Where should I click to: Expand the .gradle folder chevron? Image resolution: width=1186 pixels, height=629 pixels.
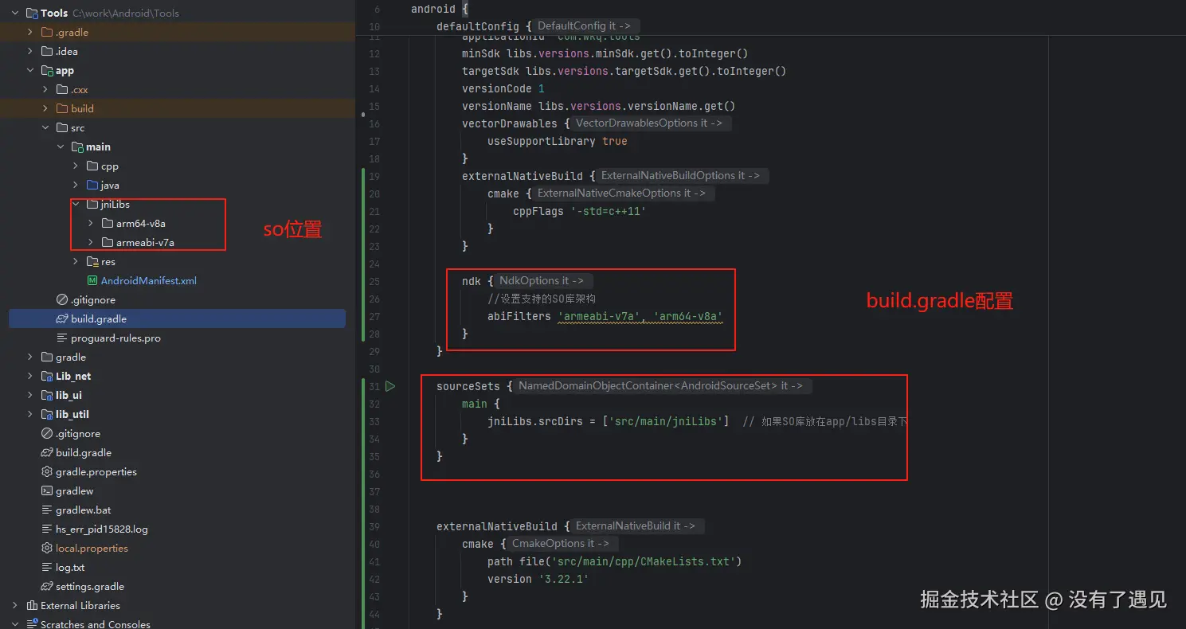pyautogui.click(x=30, y=32)
